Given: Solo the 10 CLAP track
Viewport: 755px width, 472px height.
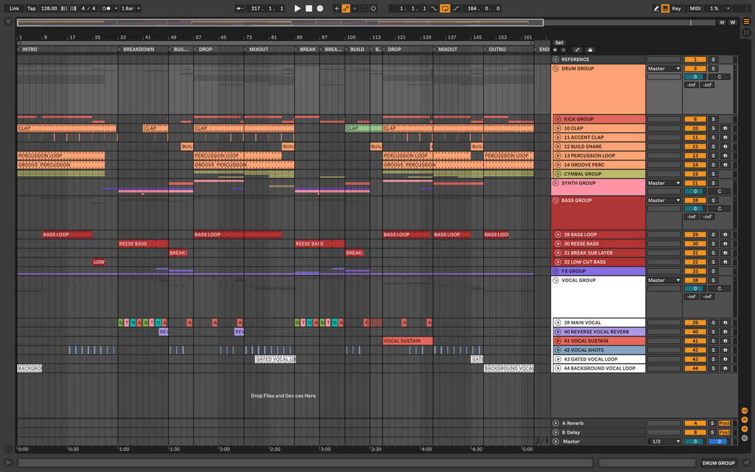Looking at the screenshot, I should [x=713, y=128].
